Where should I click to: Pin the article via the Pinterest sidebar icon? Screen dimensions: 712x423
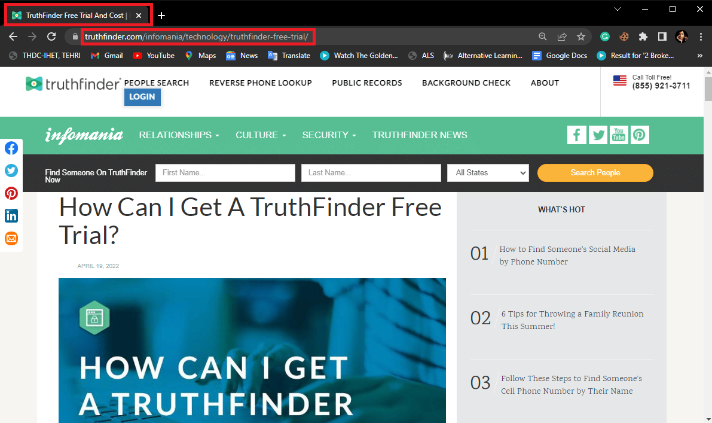(11, 193)
